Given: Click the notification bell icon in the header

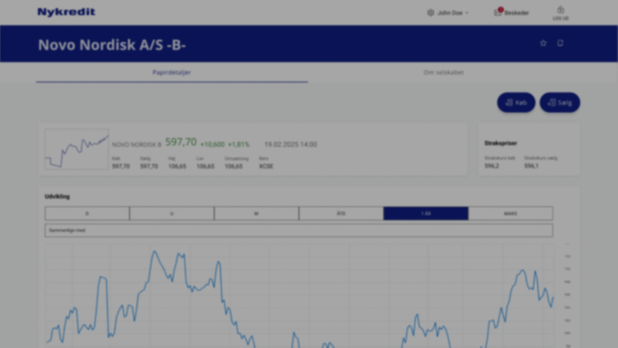Looking at the screenshot, I should (560, 43).
